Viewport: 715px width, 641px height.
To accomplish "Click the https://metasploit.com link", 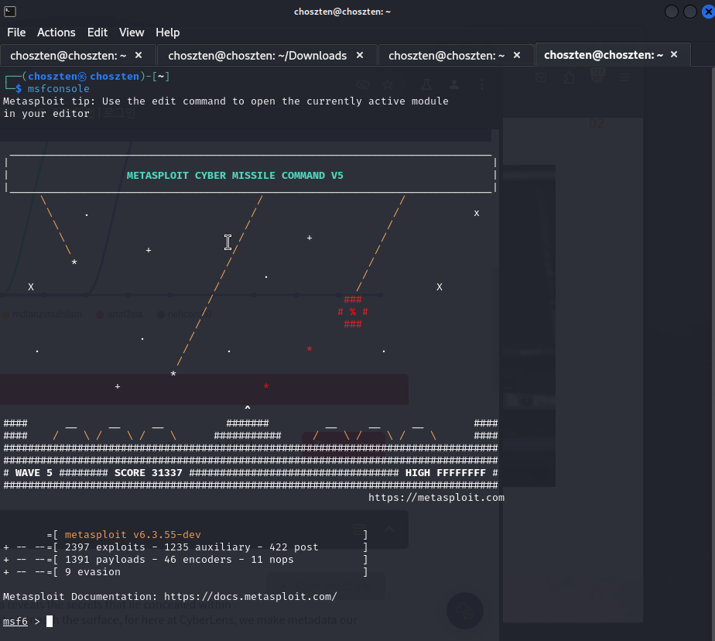I will pos(436,497).
